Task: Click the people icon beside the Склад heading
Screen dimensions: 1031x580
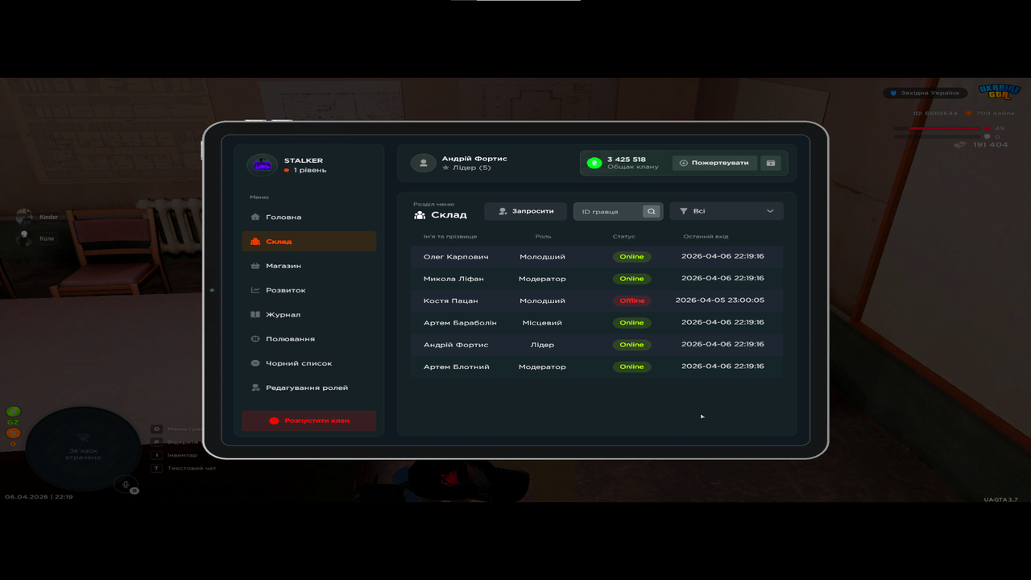Action: click(x=420, y=215)
